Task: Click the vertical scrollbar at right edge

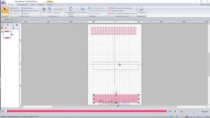Action: [x=209, y=65]
